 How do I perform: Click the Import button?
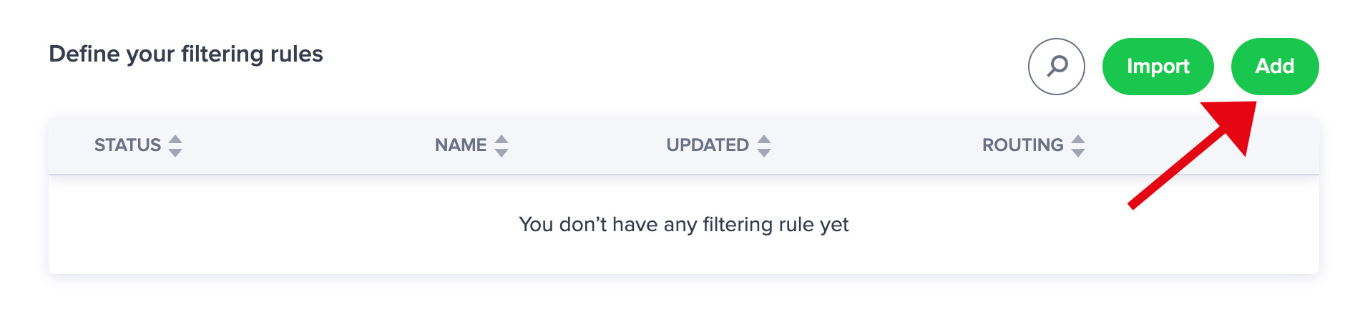click(1158, 67)
